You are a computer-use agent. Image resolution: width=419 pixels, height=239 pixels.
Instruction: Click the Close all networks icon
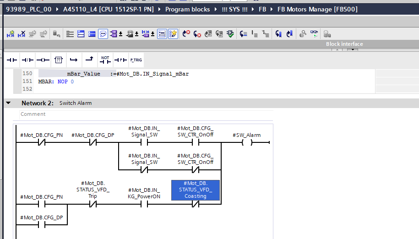92,34
